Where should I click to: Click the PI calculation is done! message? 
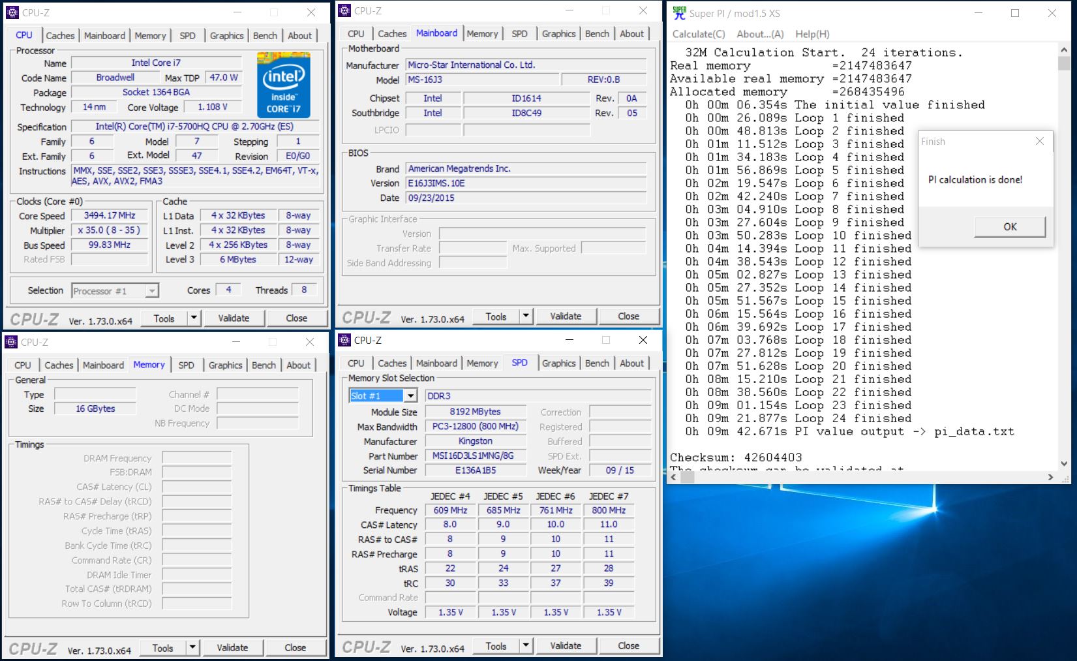[x=975, y=179]
